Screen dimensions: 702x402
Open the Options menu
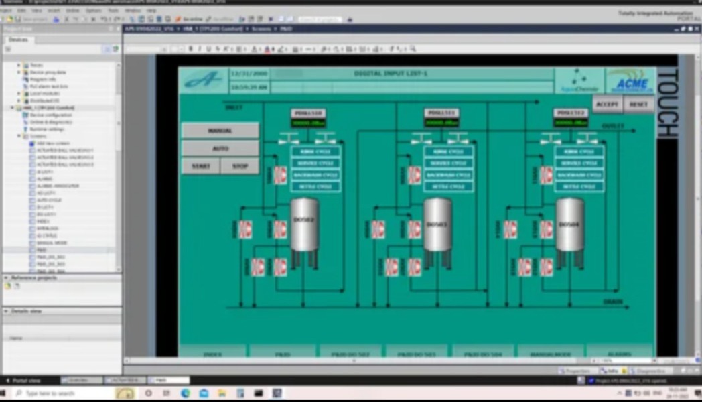[93, 11]
